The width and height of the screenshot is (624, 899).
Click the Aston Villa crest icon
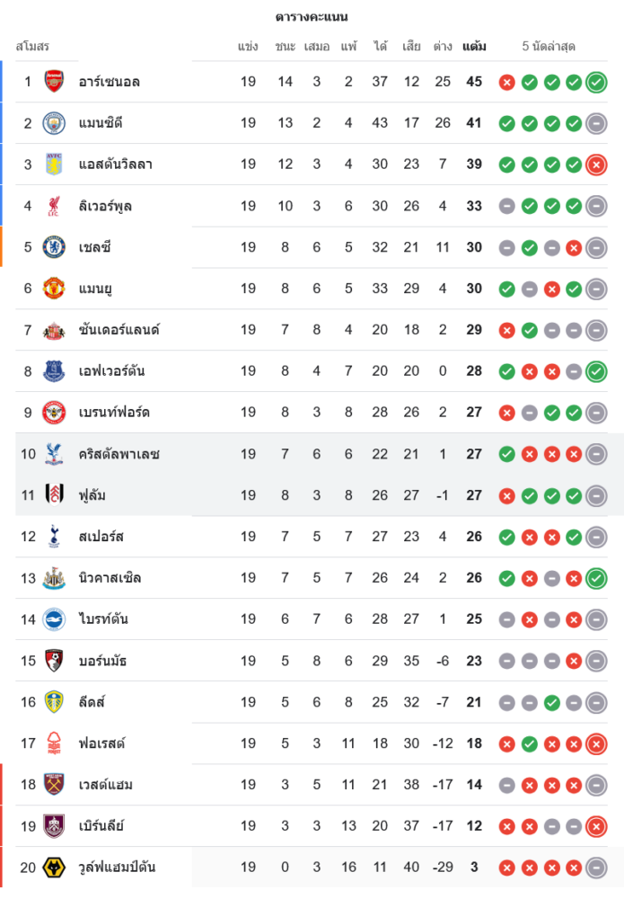pos(55,165)
